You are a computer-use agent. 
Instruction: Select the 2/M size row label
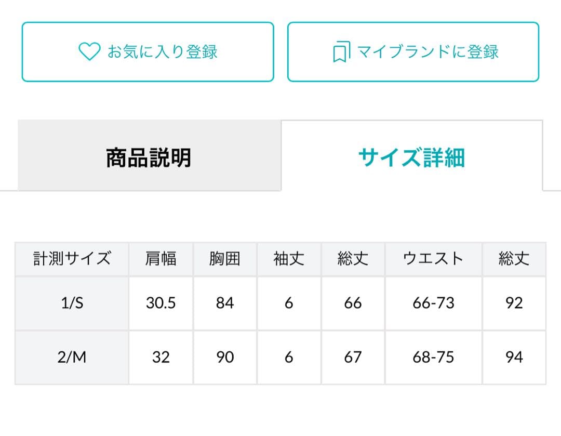72,358
